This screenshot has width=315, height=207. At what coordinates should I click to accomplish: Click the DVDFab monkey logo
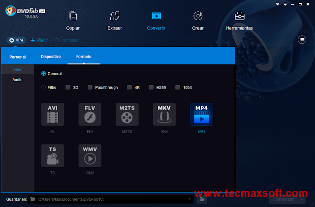[10, 11]
